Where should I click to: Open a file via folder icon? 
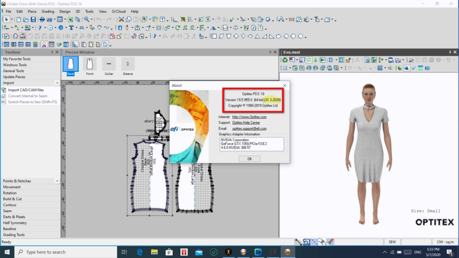coord(26,20)
